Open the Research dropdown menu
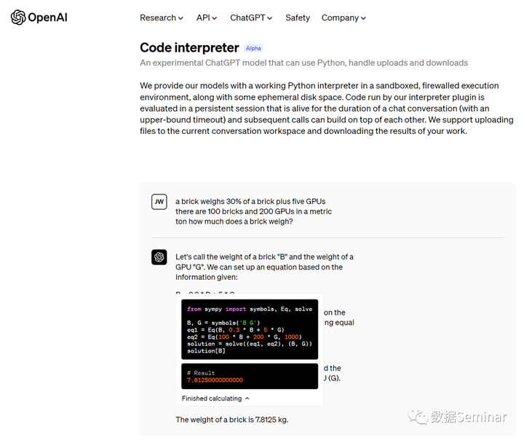The height and width of the screenshot is (440, 524). click(162, 17)
